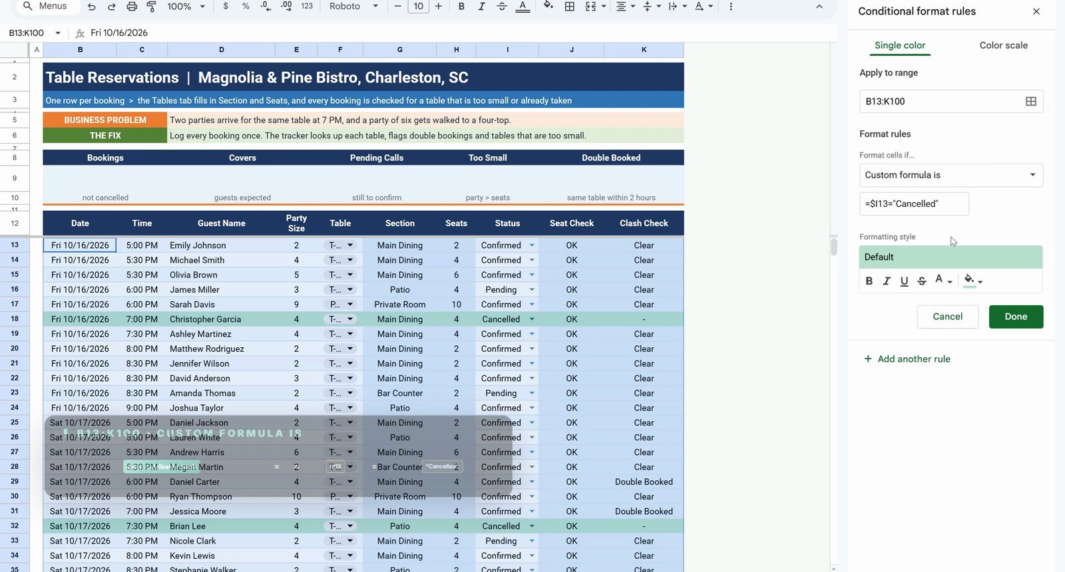Toggle bold in the main toolbar
This screenshot has height=572, width=1065.
[461, 6]
